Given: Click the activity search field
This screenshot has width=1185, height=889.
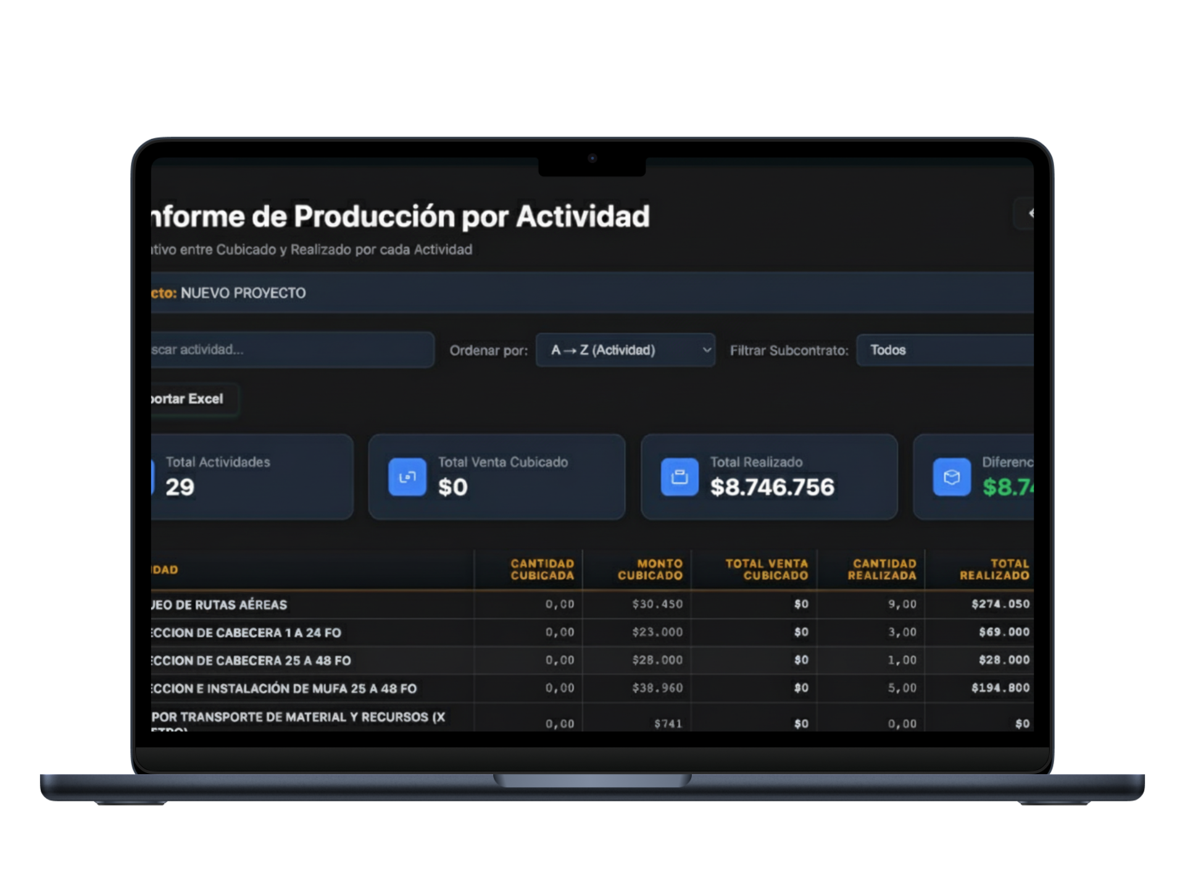Looking at the screenshot, I should [290, 349].
